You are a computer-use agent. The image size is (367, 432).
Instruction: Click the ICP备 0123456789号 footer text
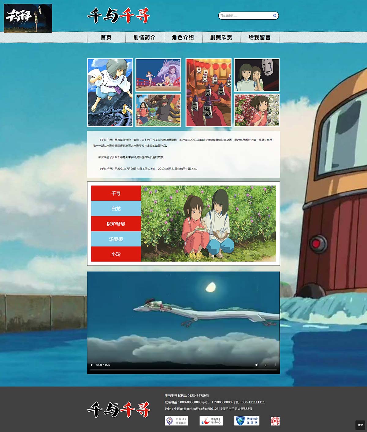pyautogui.click(x=187, y=396)
